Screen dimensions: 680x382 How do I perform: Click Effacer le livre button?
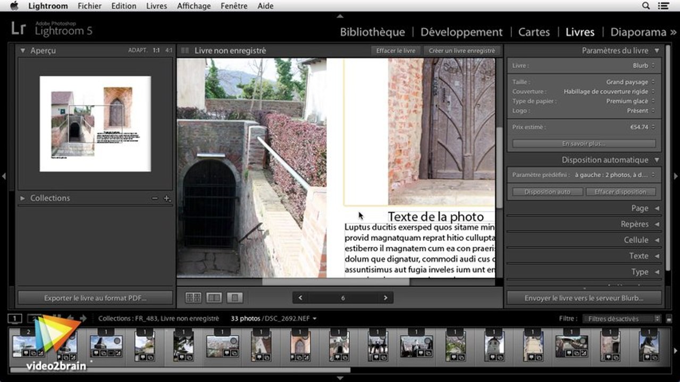396,50
